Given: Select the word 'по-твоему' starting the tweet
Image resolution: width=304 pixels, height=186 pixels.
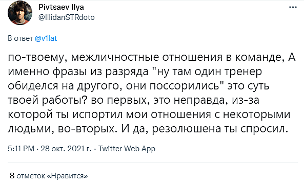Looking at the screenshot, I should point(37,57).
